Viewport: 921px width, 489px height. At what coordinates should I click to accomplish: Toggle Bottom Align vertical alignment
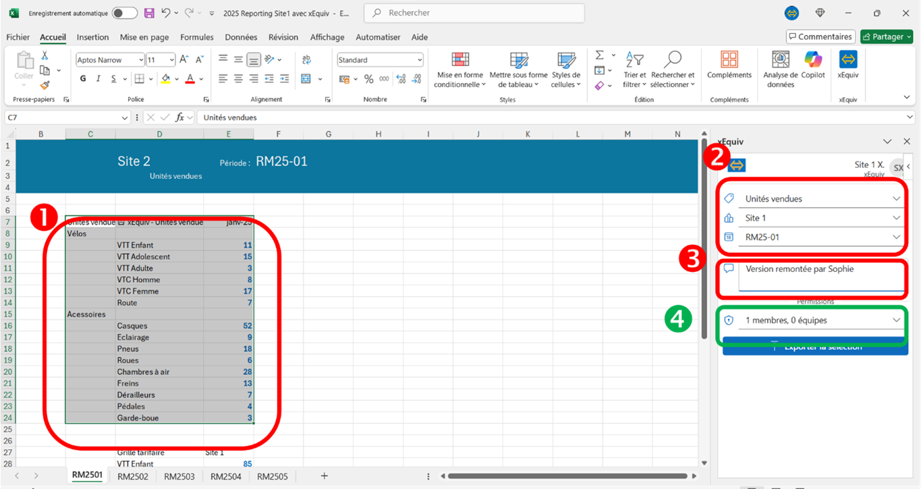[x=254, y=60]
